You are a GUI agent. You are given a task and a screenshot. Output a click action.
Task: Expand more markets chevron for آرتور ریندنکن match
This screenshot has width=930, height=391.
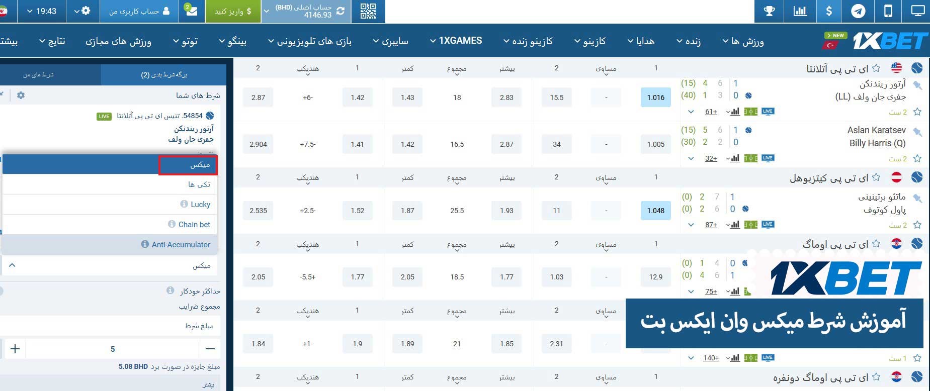[x=691, y=112]
